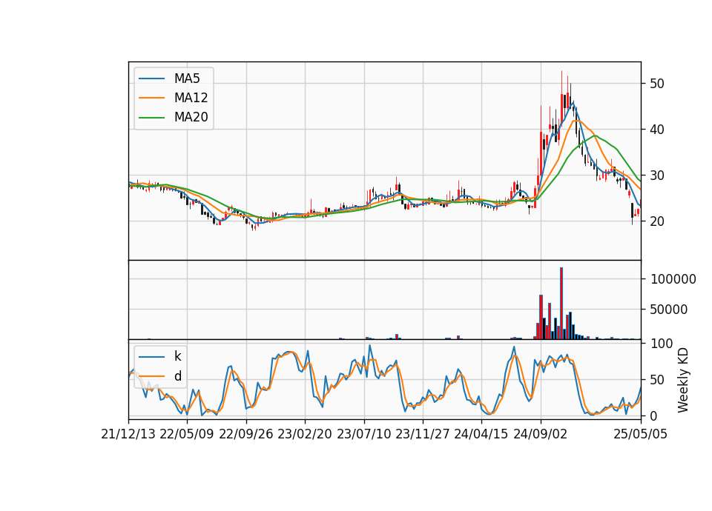This screenshot has height=511, width=712.
Task: Click the date label 21/12/13
Action: pos(128,434)
